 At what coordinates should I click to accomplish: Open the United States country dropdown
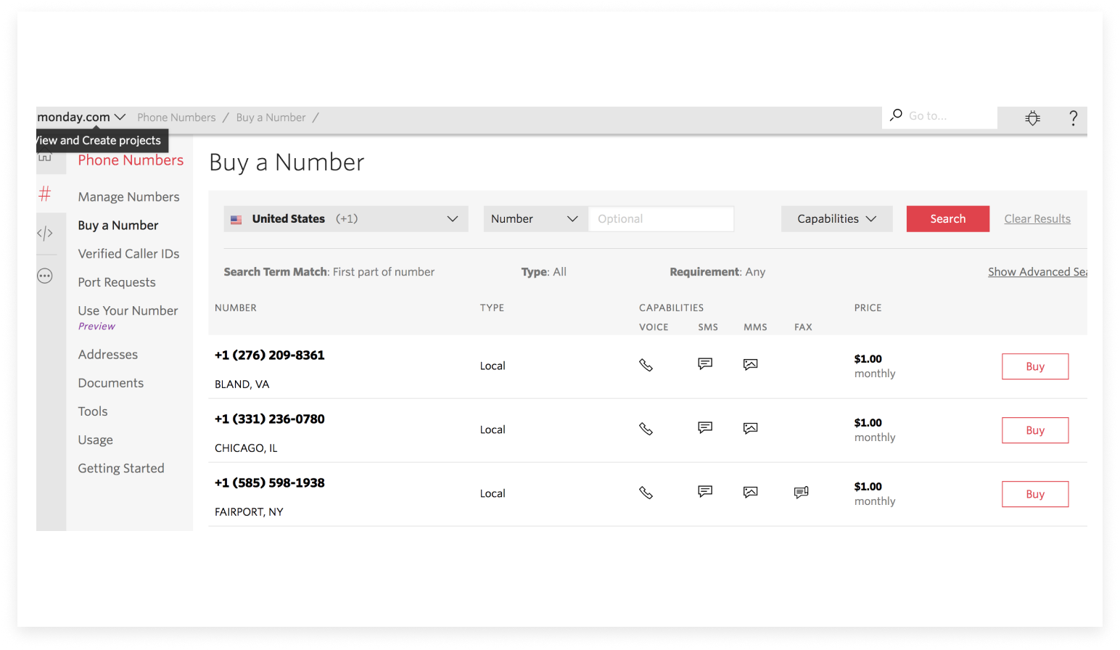(345, 218)
